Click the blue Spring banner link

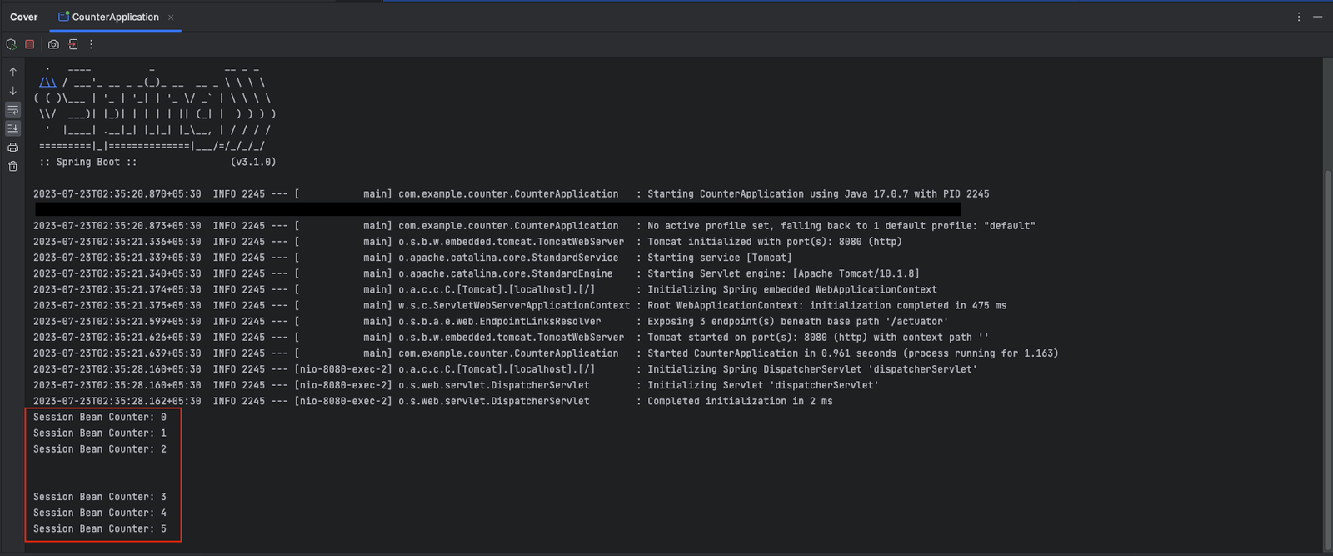click(x=47, y=83)
